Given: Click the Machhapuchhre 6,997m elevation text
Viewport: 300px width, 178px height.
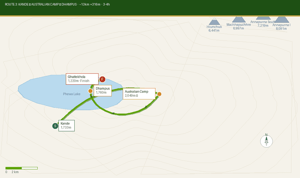Looking at the screenshot, I should click(x=238, y=28).
